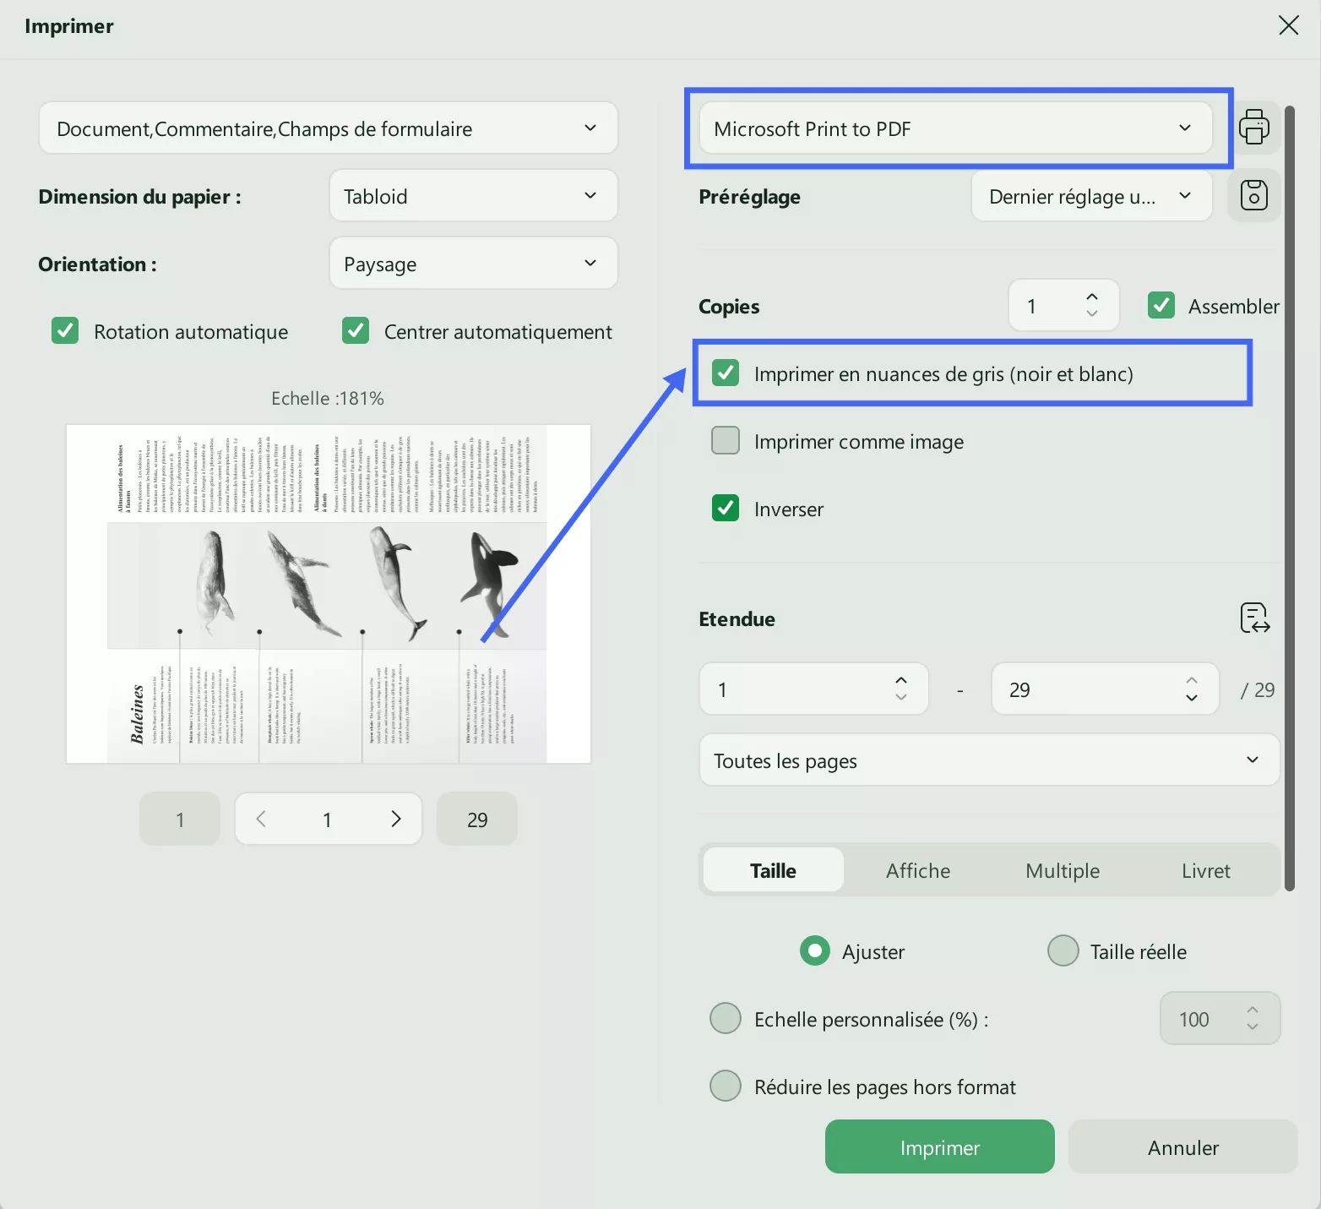Viewport: 1321px width, 1209px height.
Task: Open the Toutes les pages dropdown
Action: pyautogui.click(x=988, y=760)
